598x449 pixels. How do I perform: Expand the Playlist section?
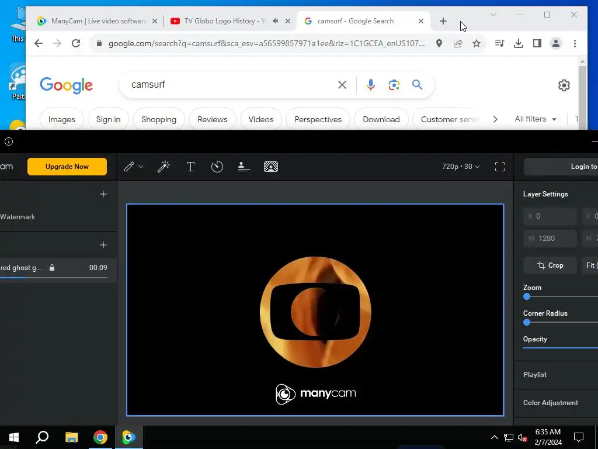(556, 375)
